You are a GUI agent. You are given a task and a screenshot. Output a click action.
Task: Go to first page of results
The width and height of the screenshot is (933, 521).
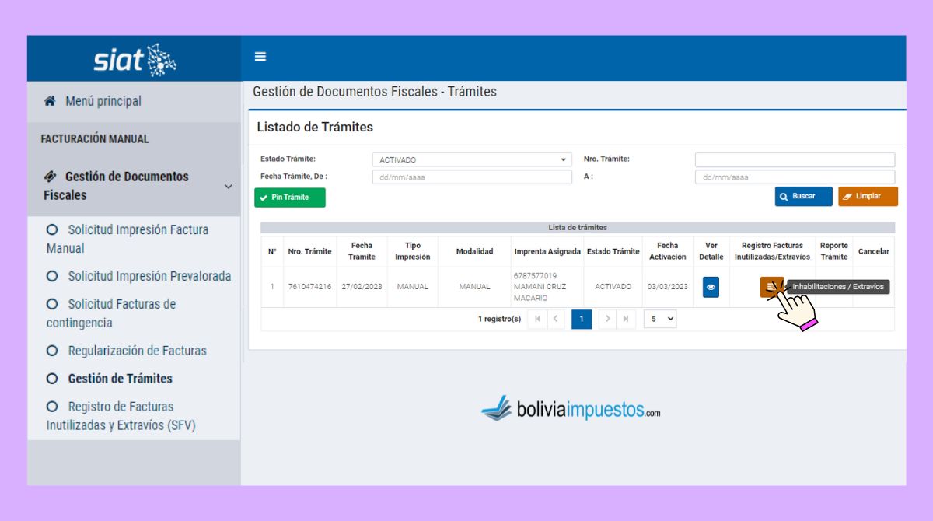(x=537, y=319)
